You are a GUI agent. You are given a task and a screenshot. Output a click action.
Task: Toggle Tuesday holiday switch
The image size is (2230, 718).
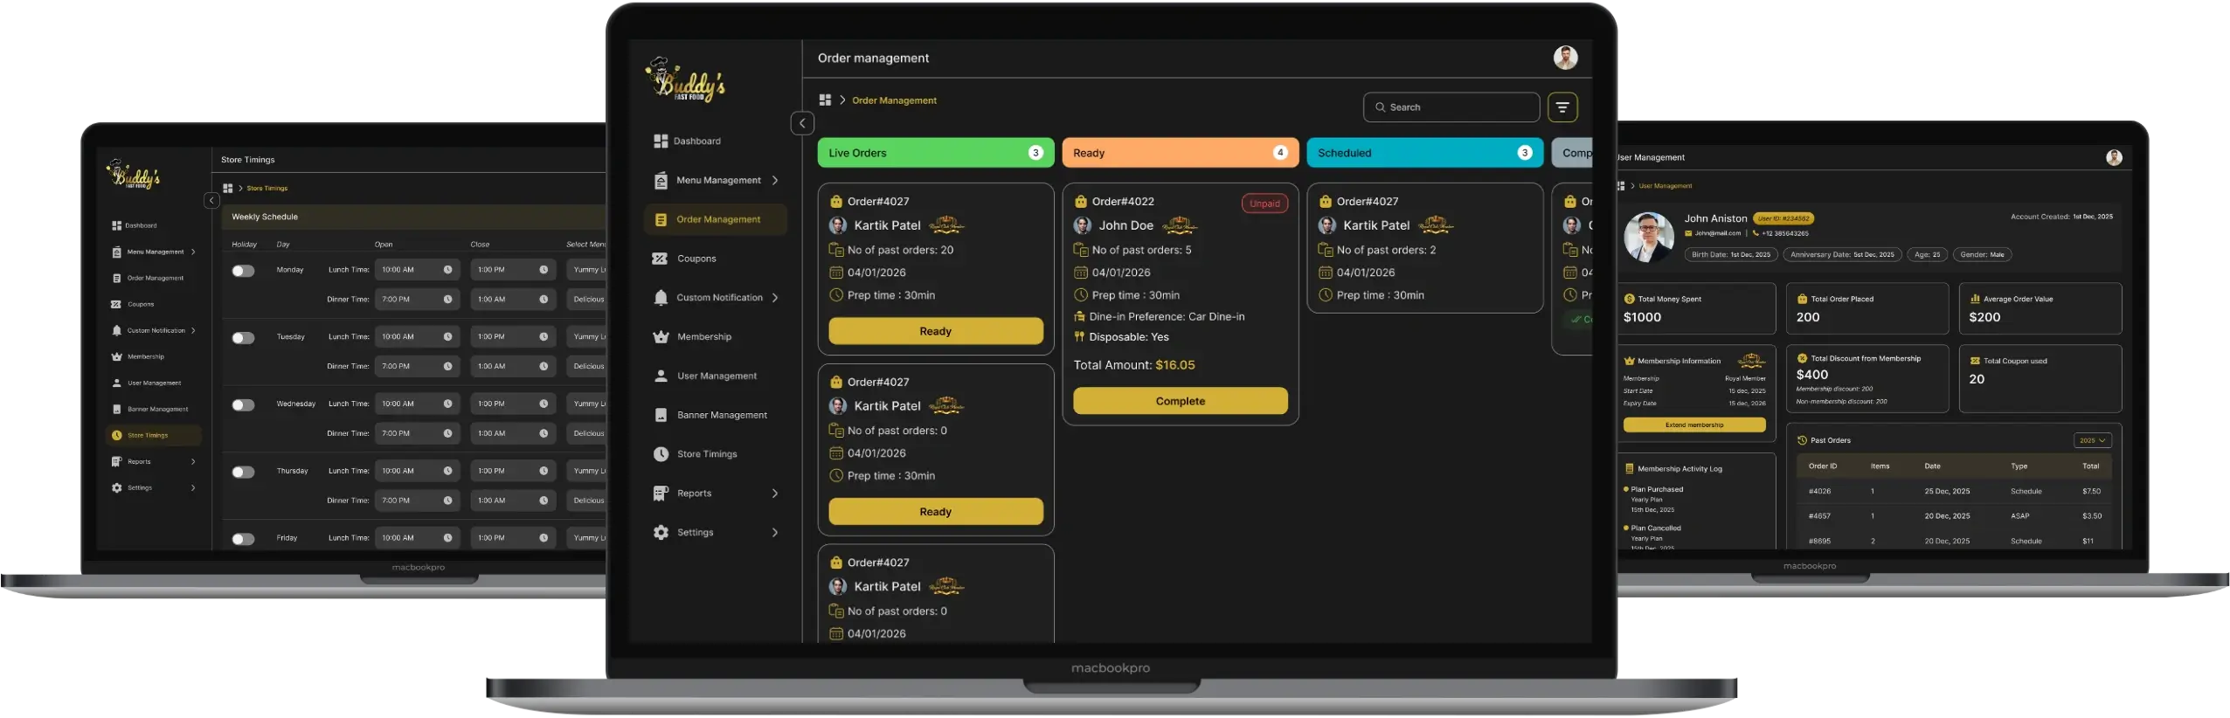pyautogui.click(x=243, y=338)
